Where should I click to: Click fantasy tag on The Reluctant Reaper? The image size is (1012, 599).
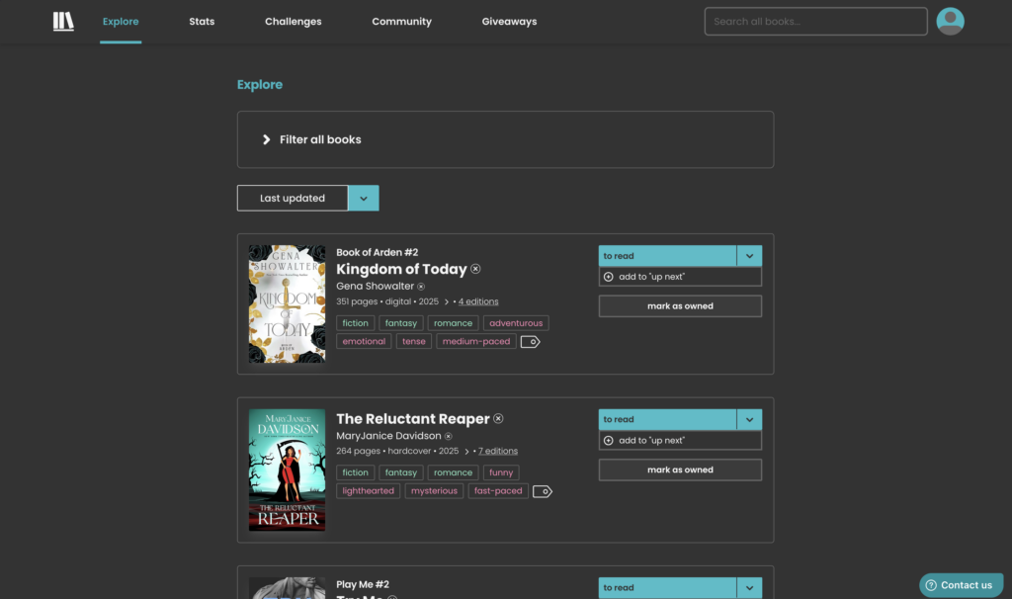[401, 473]
